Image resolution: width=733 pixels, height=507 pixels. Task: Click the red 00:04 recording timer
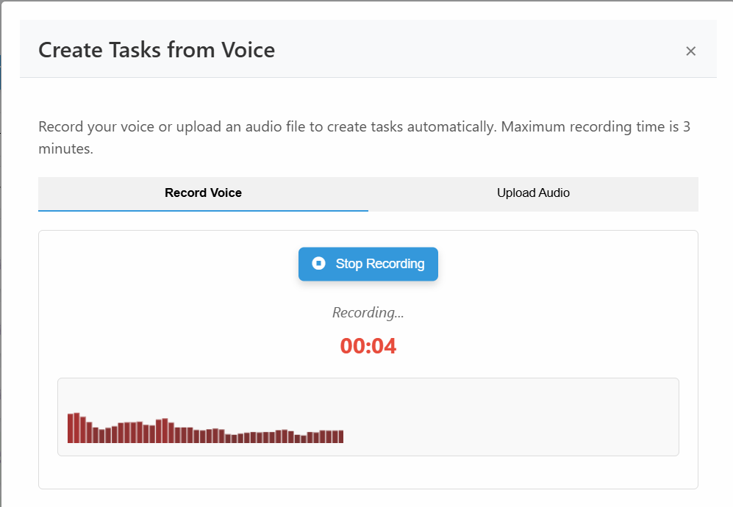tap(368, 346)
